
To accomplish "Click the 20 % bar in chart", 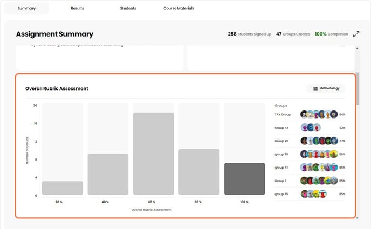I will tap(63, 188).
